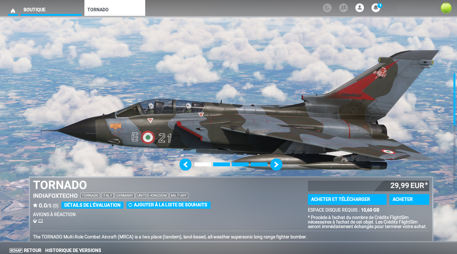Click the 29,99 EUR price label

[x=409, y=185]
